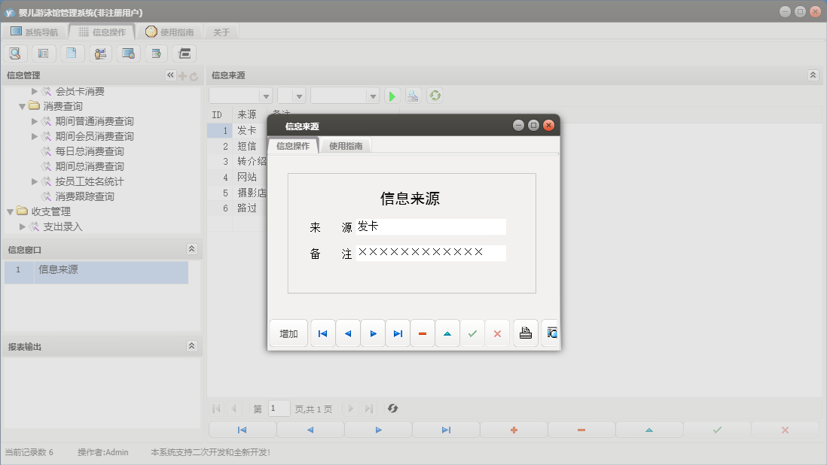Select 每日总消费查询 in the tree
The width and height of the screenshot is (827, 465).
(x=89, y=151)
